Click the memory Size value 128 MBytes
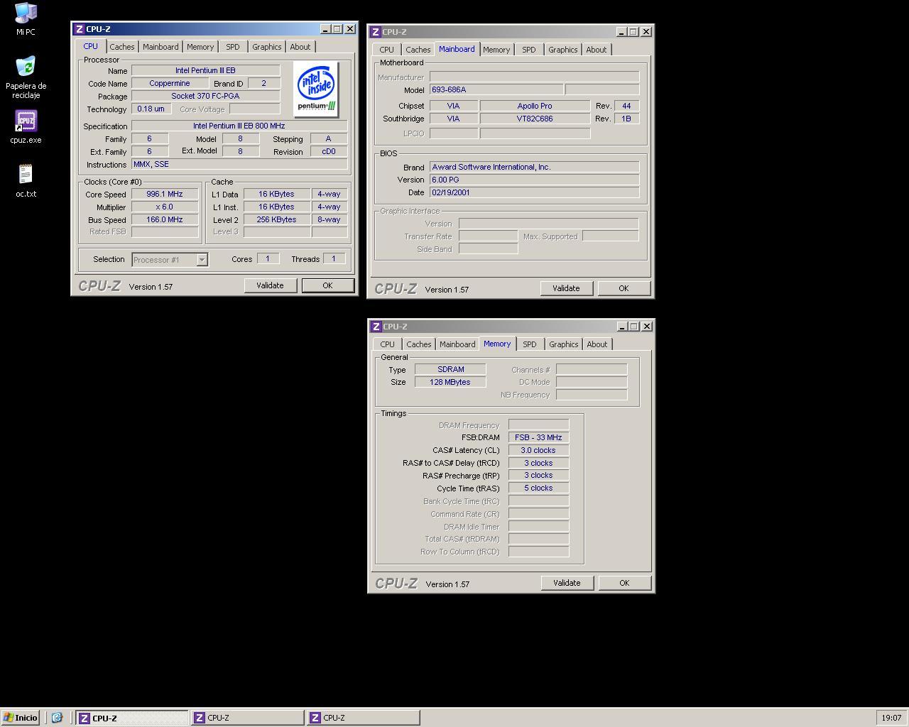This screenshot has height=727, width=909. (x=450, y=382)
